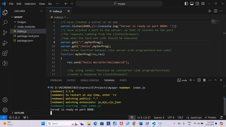The width and height of the screenshot is (226, 127).
Task: Change indentation via Spaces: 4
Action: pos(159,117)
